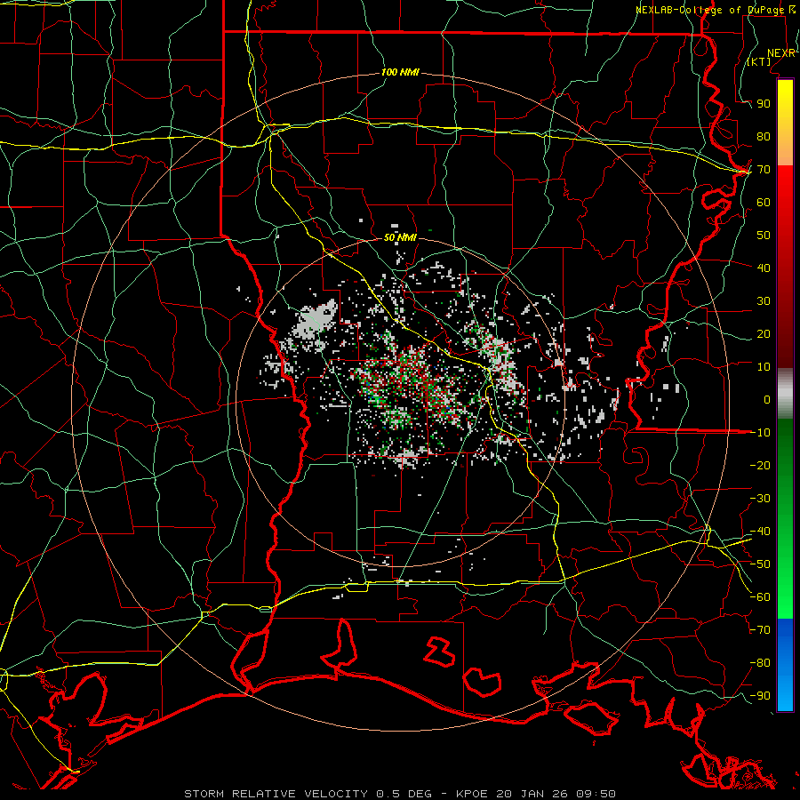This screenshot has width=800, height=800.
Task: Click the 60 value on velocity scale
Action: click(x=764, y=202)
